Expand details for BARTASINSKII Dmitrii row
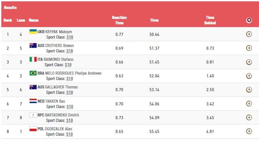This screenshot has width=259, height=142. [x=249, y=117]
